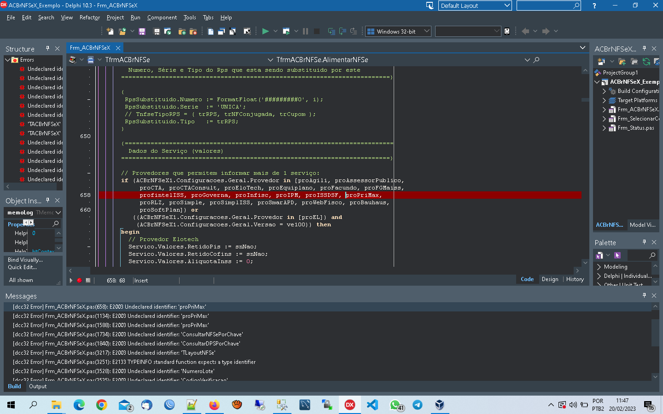Switch to the History view tab
The height and width of the screenshot is (414, 663).
coord(575,279)
